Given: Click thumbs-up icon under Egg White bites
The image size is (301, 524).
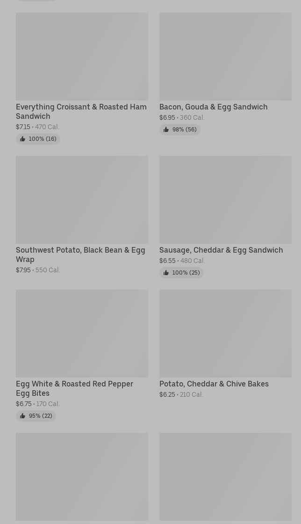Looking at the screenshot, I should point(22,416).
